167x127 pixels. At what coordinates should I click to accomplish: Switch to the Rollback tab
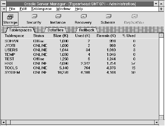coord(87,30)
